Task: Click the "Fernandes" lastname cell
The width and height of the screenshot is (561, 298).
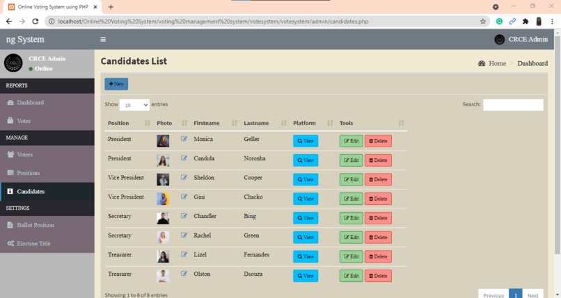Action: pos(257,254)
